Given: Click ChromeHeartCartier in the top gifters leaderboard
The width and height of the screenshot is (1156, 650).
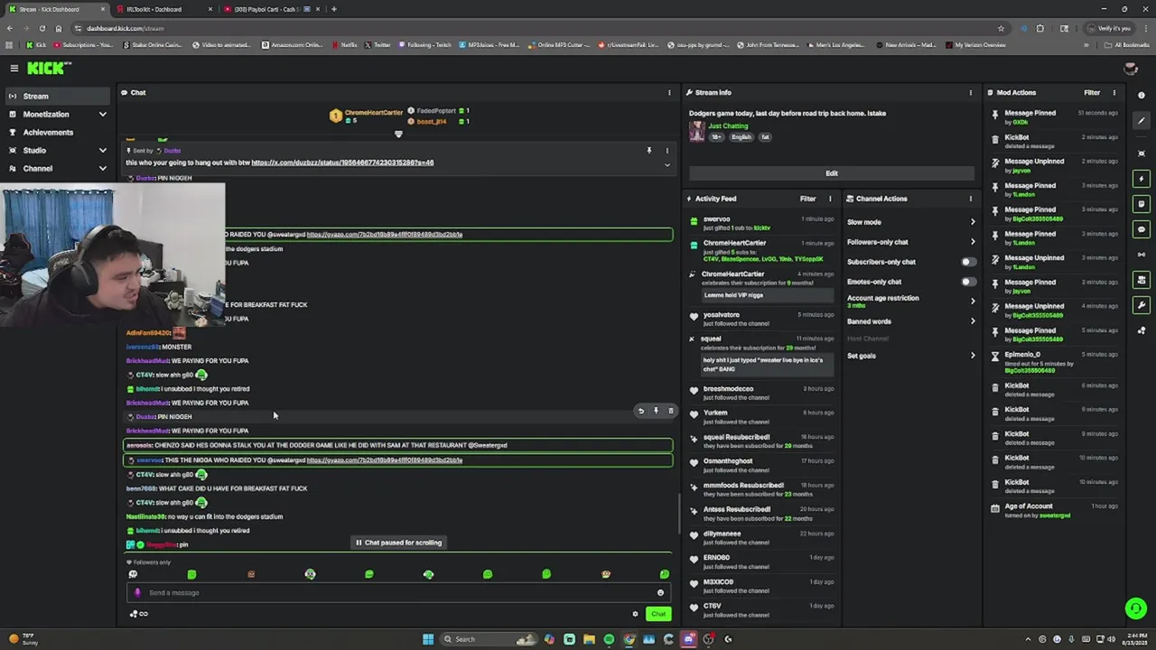Looking at the screenshot, I should pos(374,113).
